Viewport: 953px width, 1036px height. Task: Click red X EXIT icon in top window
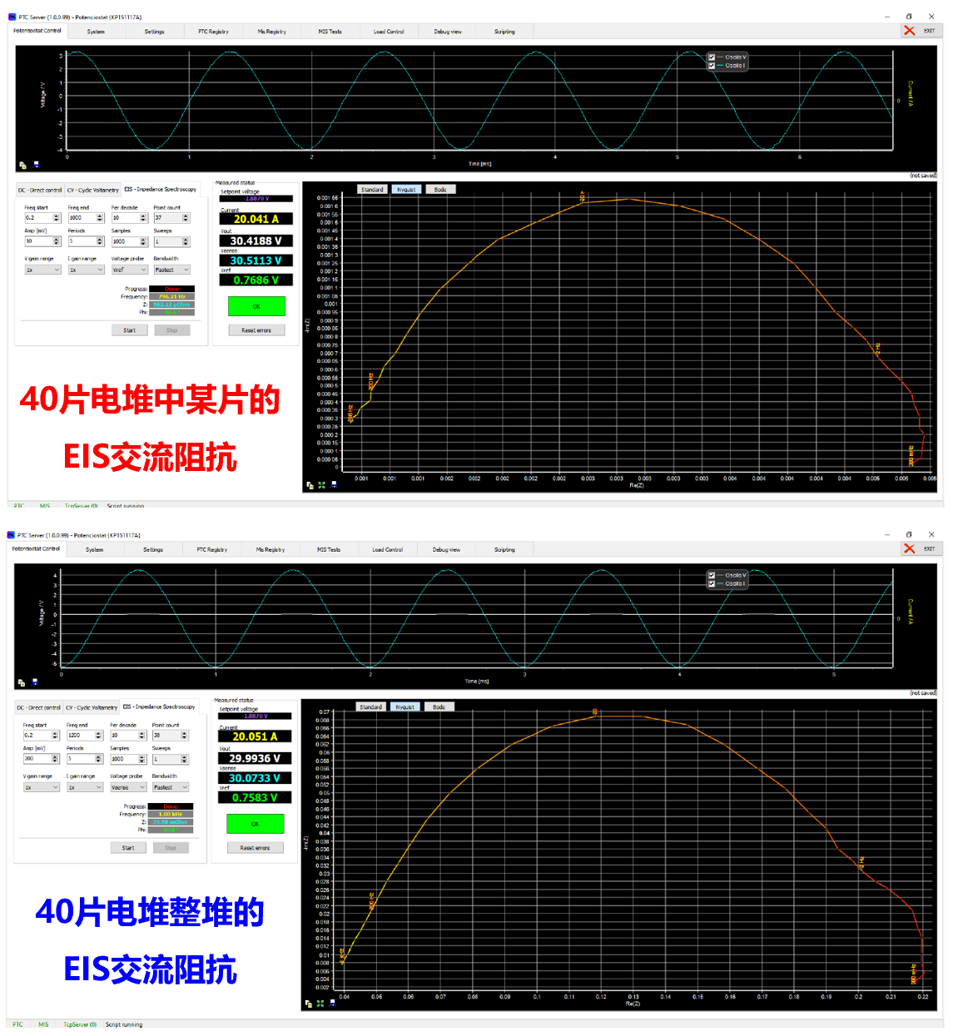click(x=910, y=31)
